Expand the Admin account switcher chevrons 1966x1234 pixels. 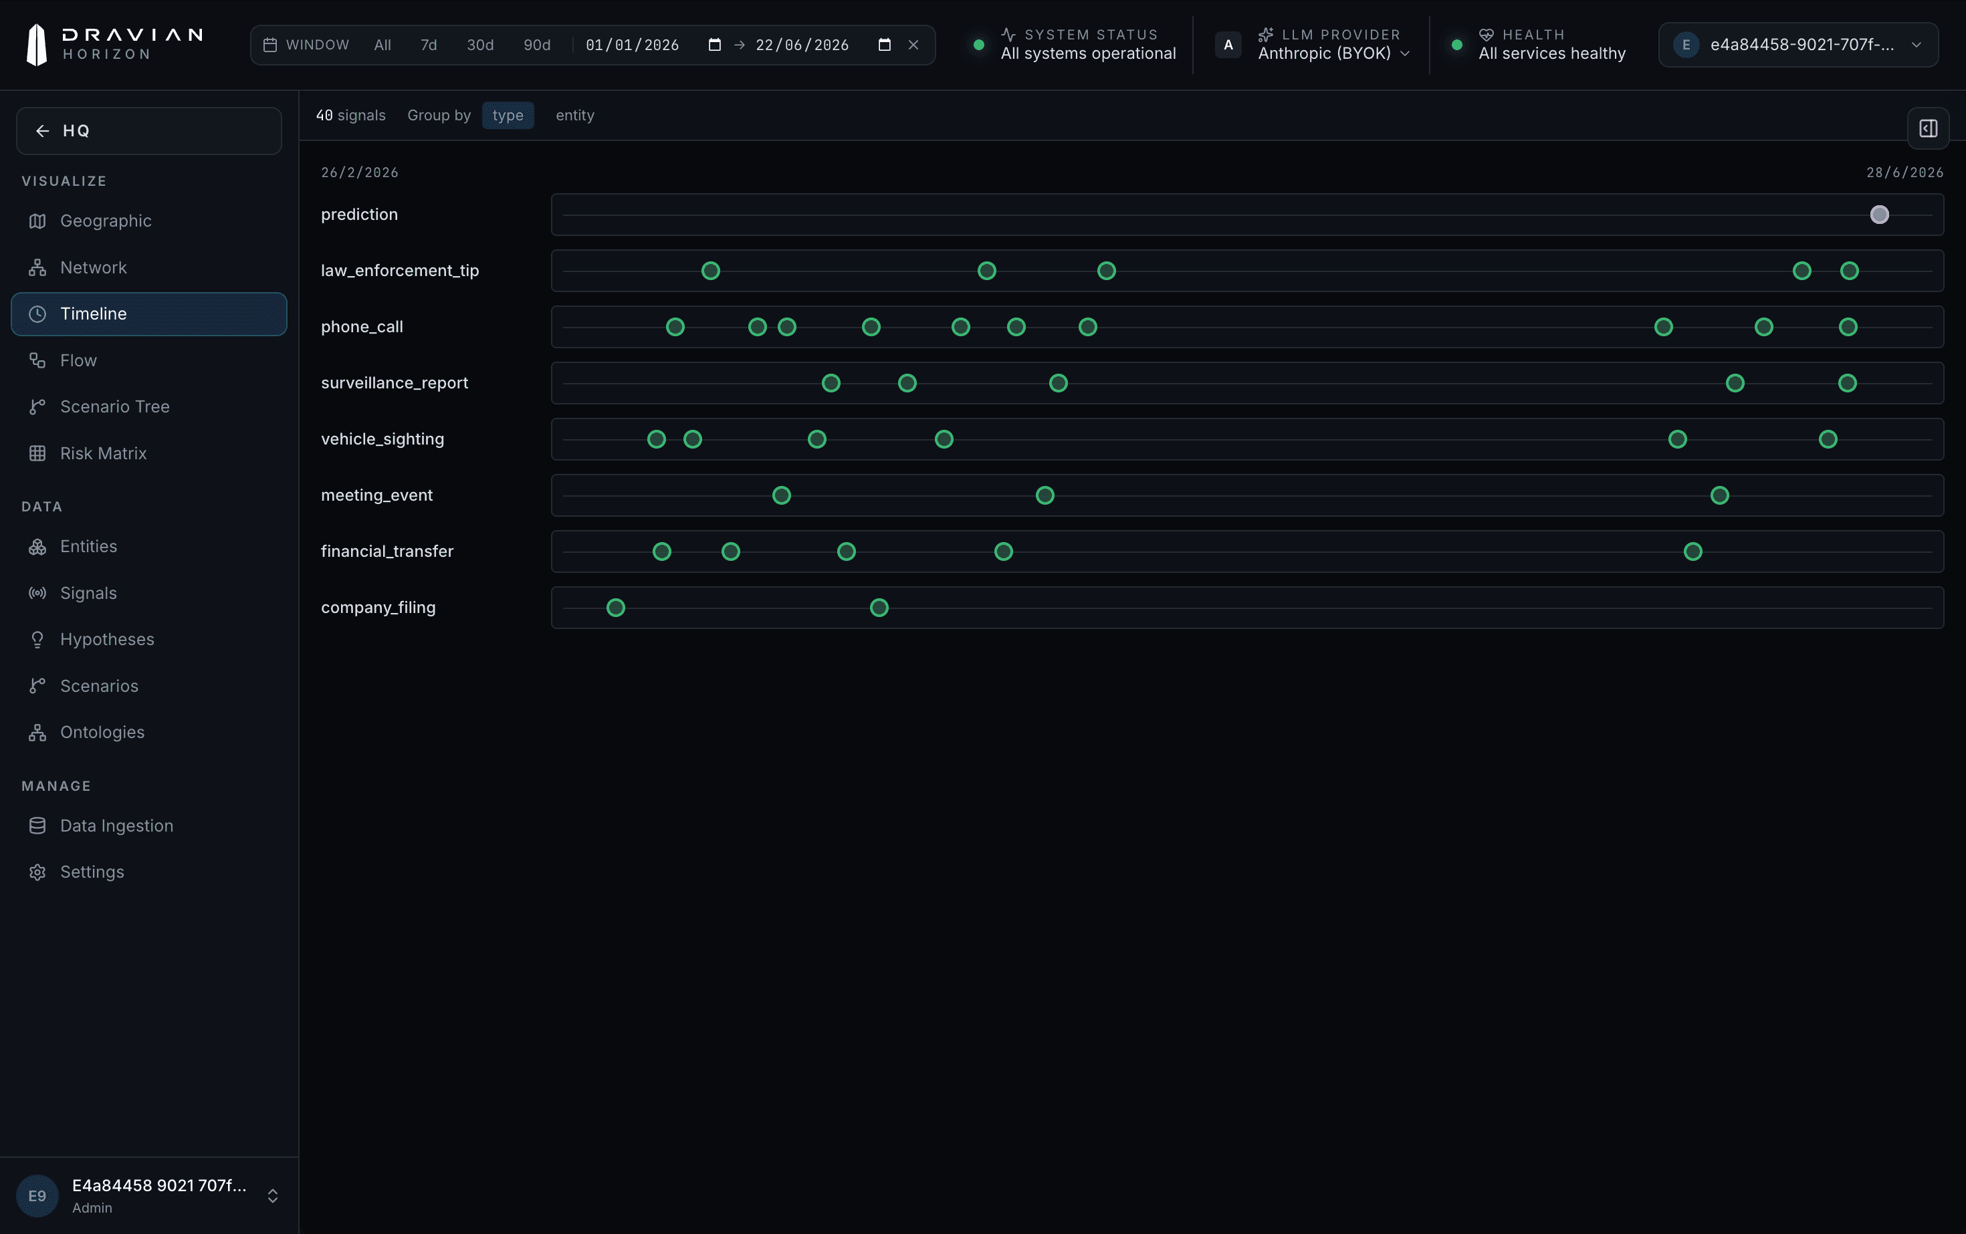[273, 1196]
